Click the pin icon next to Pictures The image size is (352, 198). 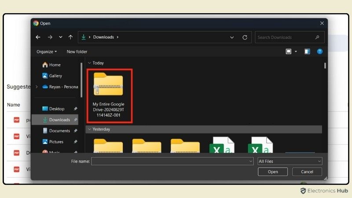click(x=75, y=142)
